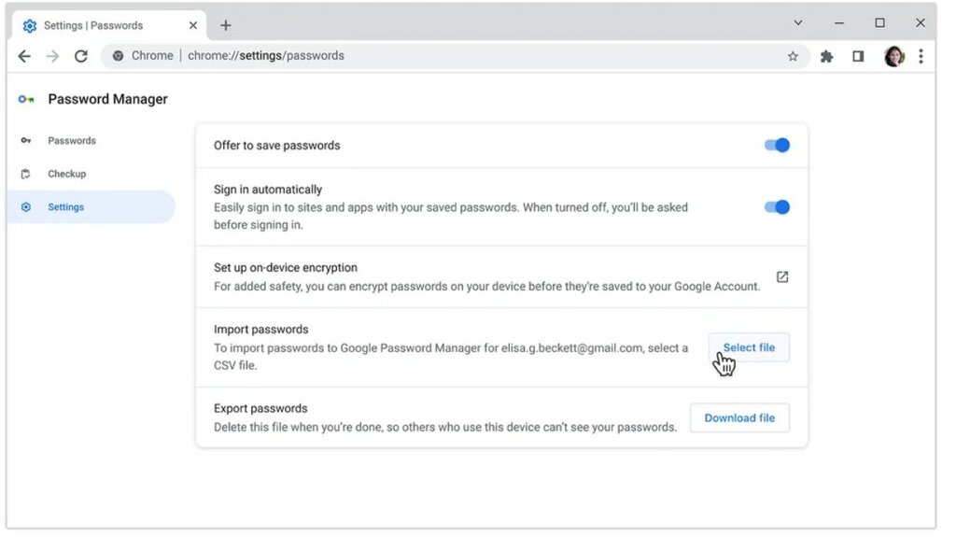Screen dimensions: 956x537
Task: Click Download file to export passwords
Action: [x=739, y=418]
